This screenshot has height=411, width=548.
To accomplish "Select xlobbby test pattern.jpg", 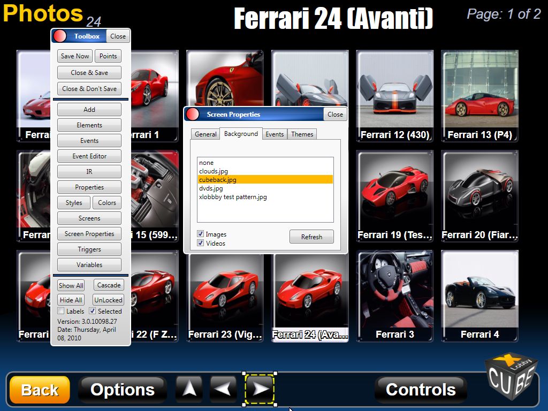I will 265,197.
